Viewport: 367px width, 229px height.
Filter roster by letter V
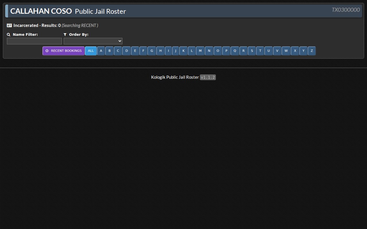(277, 51)
